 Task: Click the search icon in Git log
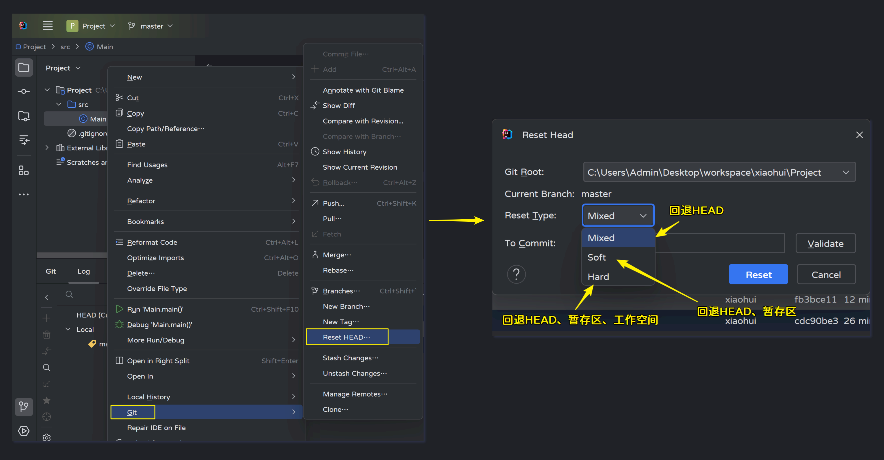coord(69,294)
